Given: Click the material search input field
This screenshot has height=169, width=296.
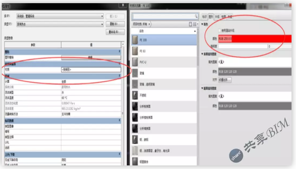Looking at the screenshot, I should click(x=163, y=17).
